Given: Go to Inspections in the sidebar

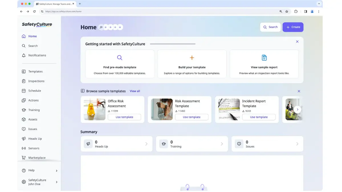Looking at the screenshot, I should (33, 81).
